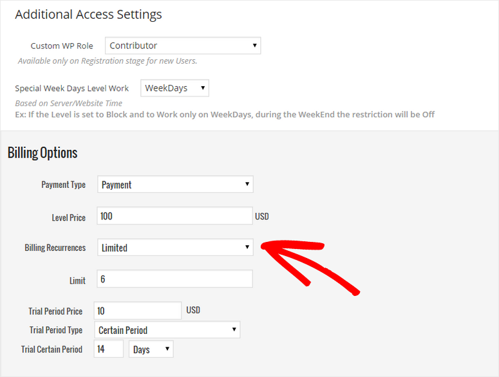This screenshot has height=377, width=499.
Task: Click the Payment Type label
Action: click(x=63, y=185)
